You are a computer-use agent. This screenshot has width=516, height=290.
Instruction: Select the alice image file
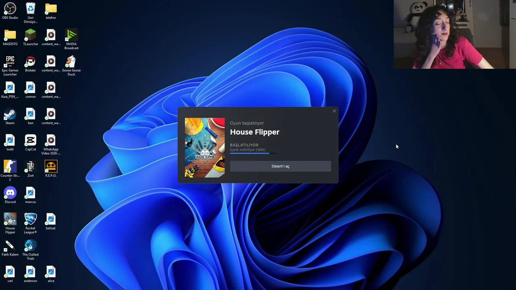pyautogui.click(x=51, y=274)
